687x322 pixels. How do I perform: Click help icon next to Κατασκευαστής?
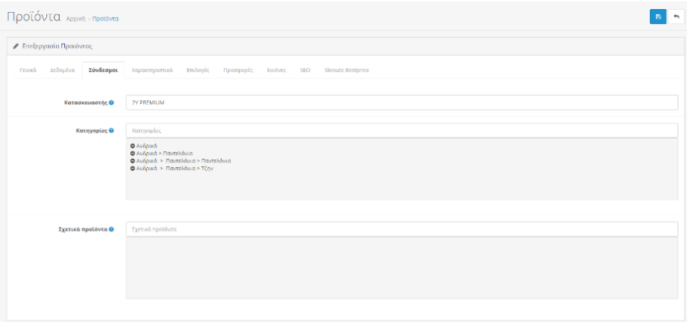[111, 103]
